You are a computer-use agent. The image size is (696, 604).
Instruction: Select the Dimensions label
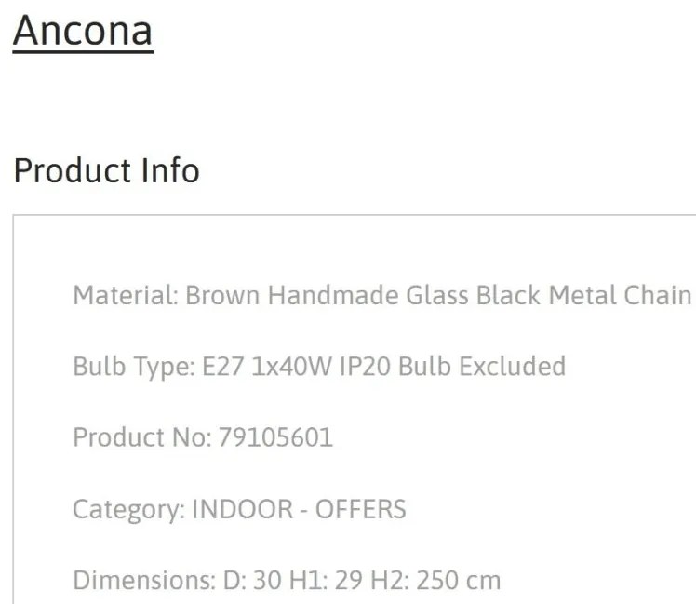(x=144, y=581)
